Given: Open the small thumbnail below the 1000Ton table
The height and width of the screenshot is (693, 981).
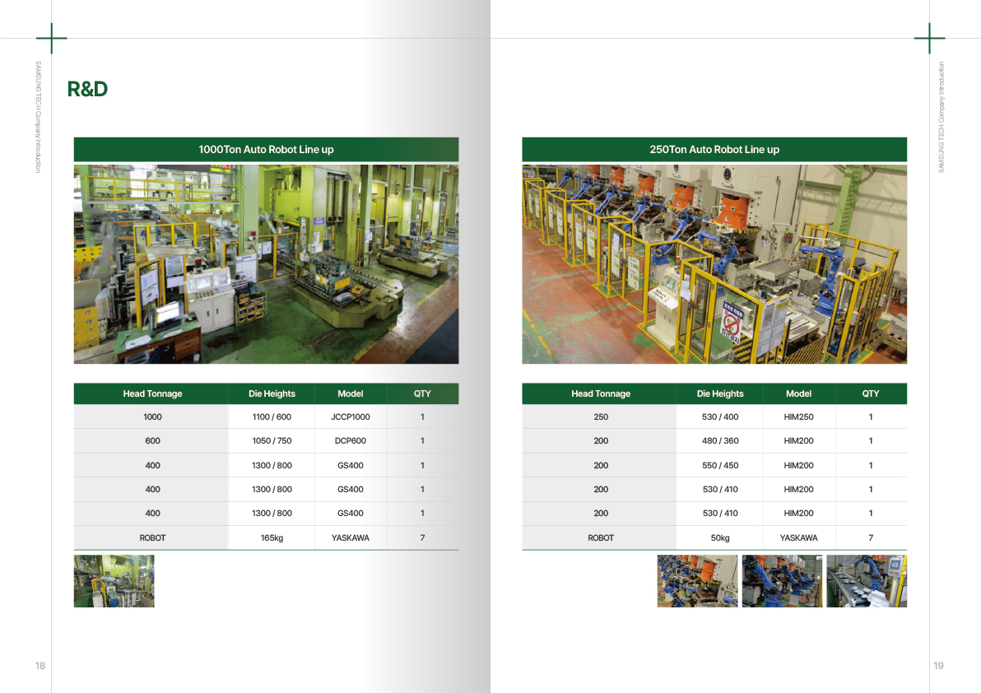Looking at the screenshot, I should click(x=114, y=581).
